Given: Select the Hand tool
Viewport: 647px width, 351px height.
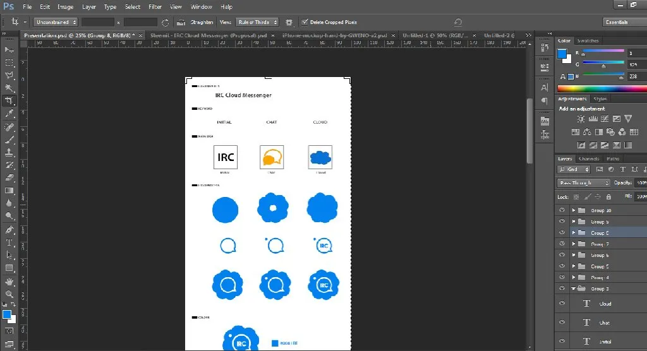Looking at the screenshot, I should pos(9,282).
